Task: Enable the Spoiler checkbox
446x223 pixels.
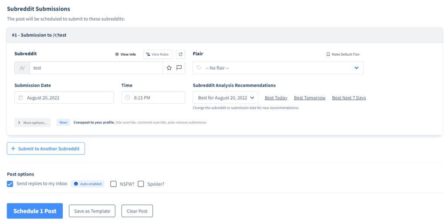Action: pos(141,184)
